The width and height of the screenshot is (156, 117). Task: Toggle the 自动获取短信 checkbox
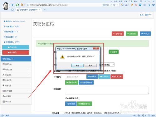pyautogui.click(x=66, y=98)
